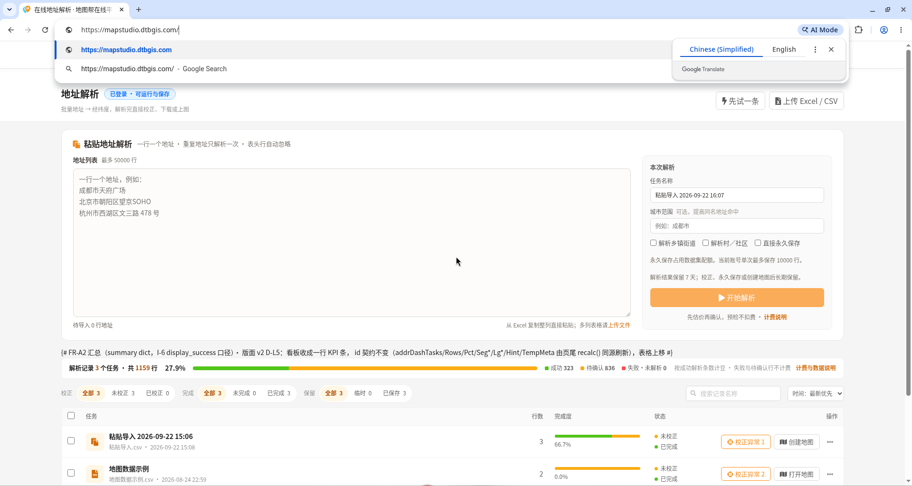Close the 在线地址解析 browser tab
The image size is (912, 486).
tap(122, 9)
